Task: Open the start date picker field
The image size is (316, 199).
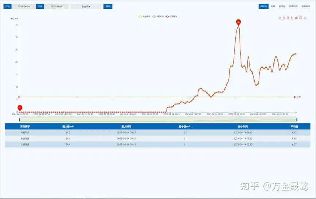Action: click(x=24, y=7)
